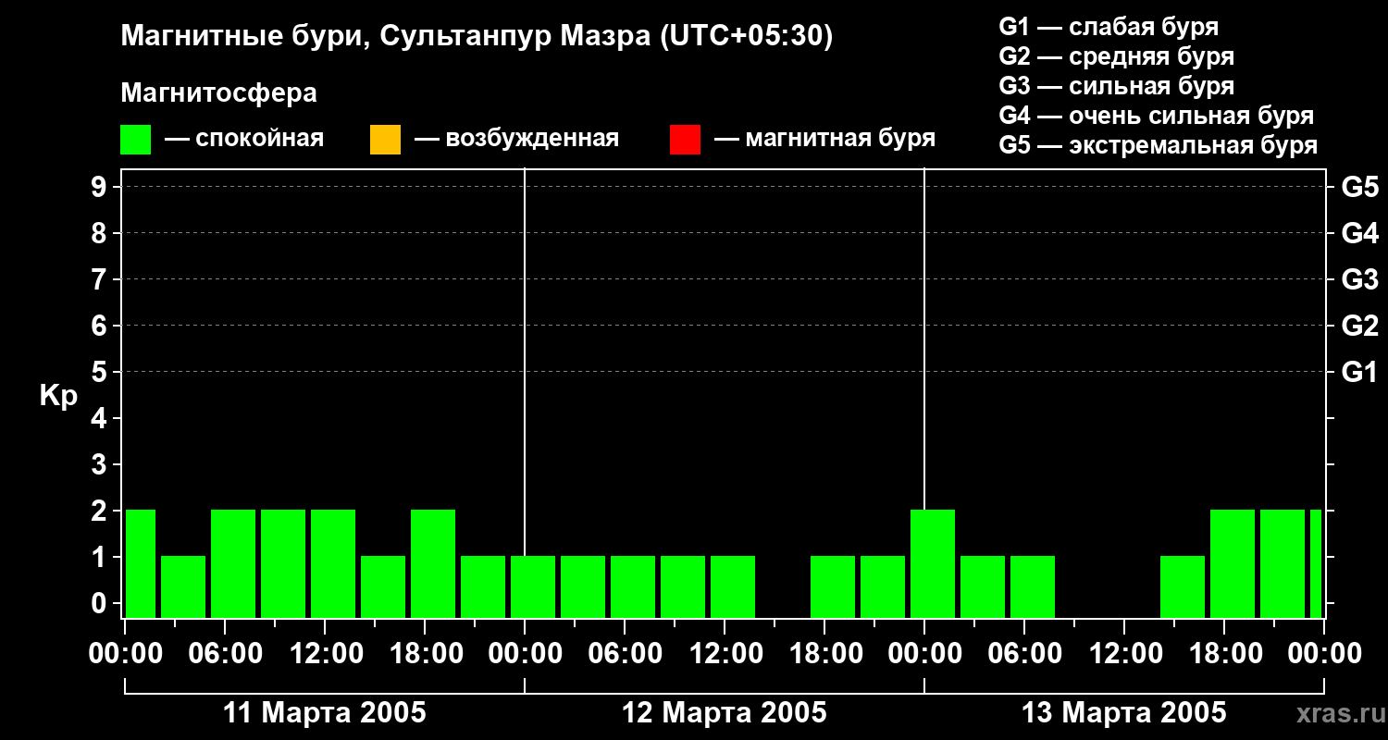The height and width of the screenshot is (740, 1388).
Task: Click the 12:00 time label for 13 Марта
Action: (1124, 654)
